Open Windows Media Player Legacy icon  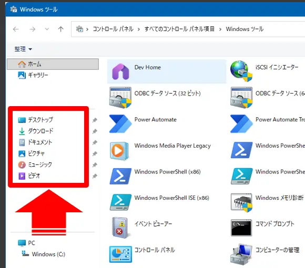(119, 151)
